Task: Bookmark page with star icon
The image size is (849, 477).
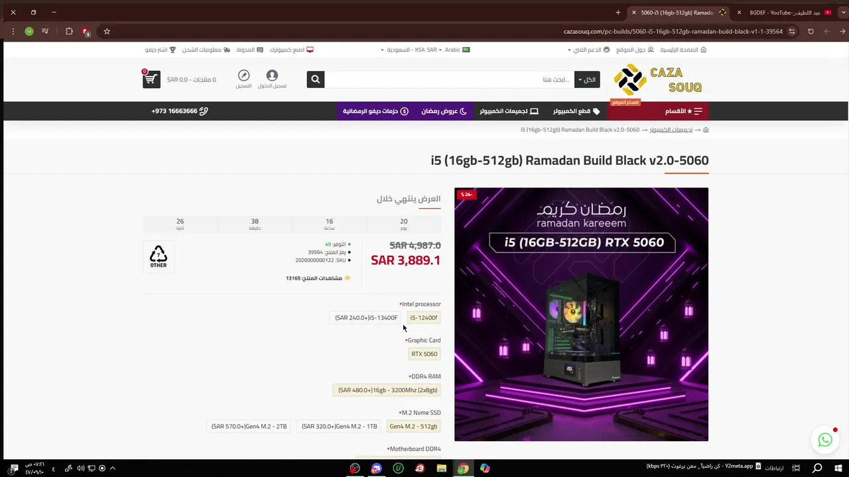Action: [x=107, y=31]
